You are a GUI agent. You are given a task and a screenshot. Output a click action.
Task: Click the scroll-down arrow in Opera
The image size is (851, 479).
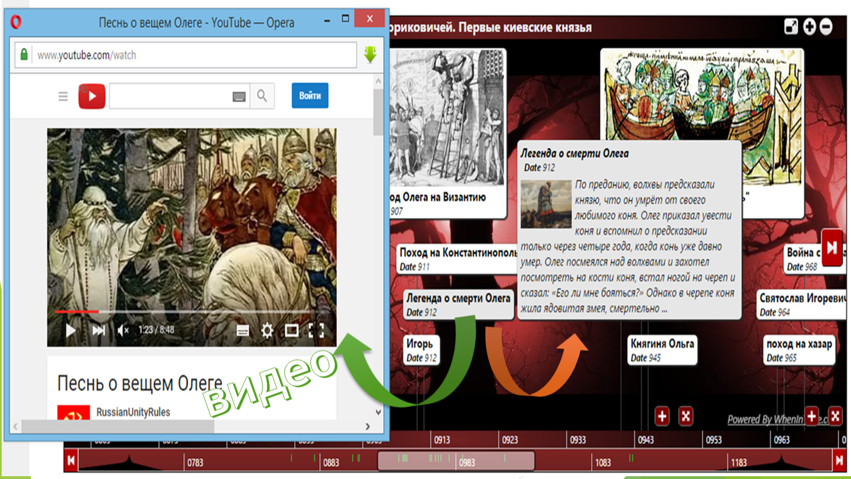pyautogui.click(x=378, y=412)
